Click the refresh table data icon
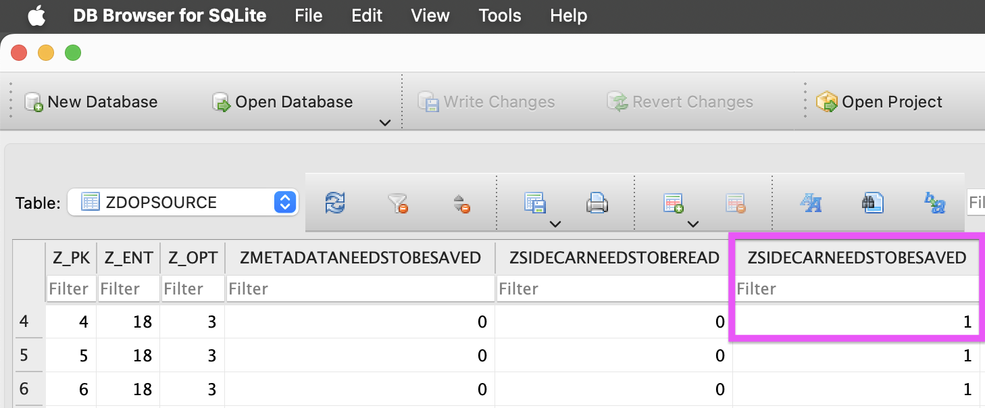The width and height of the screenshot is (985, 408). coord(336,202)
